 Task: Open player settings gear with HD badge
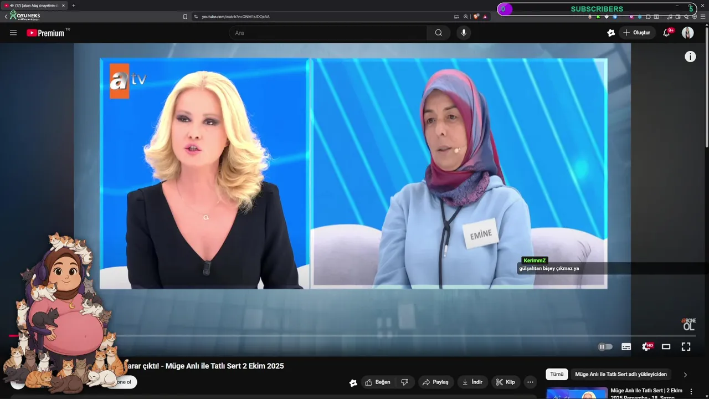click(647, 347)
